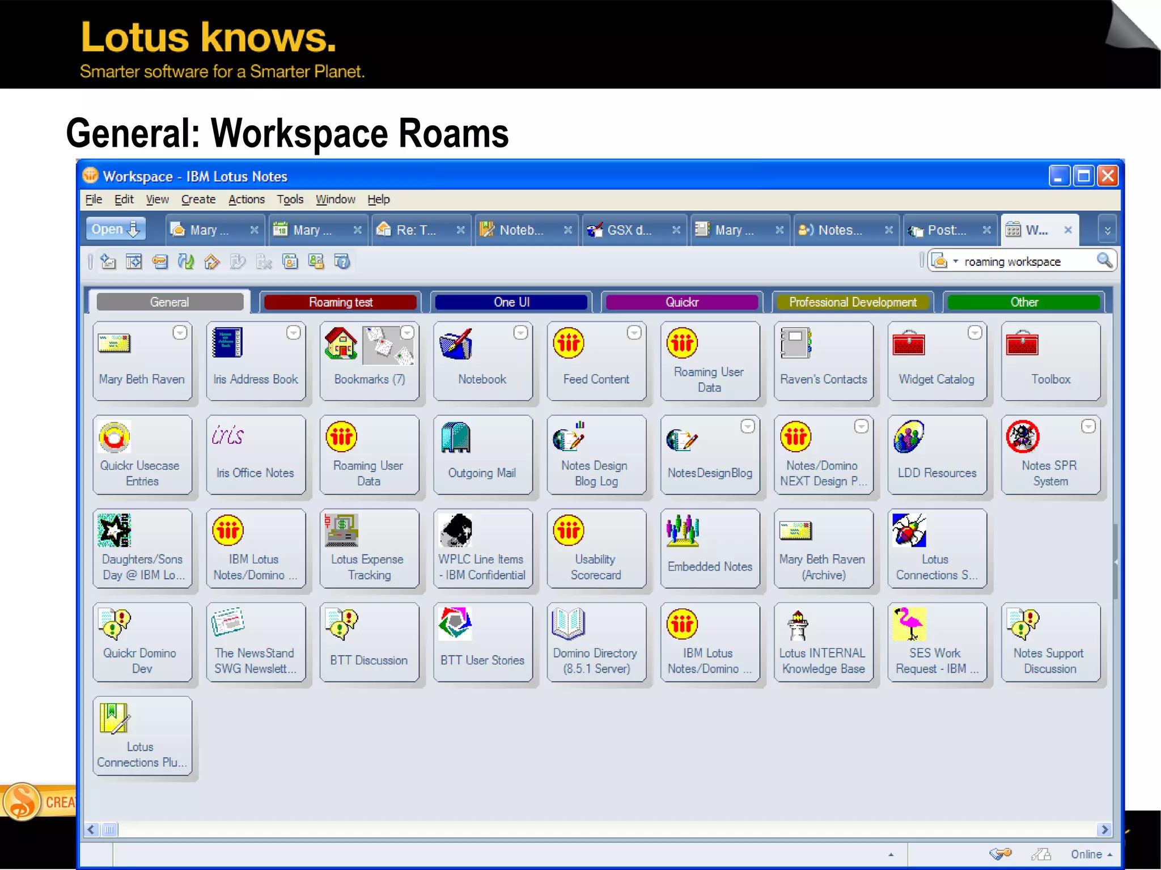The image size is (1161, 870).
Task: Open the Create menu
Action: pyautogui.click(x=198, y=200)
